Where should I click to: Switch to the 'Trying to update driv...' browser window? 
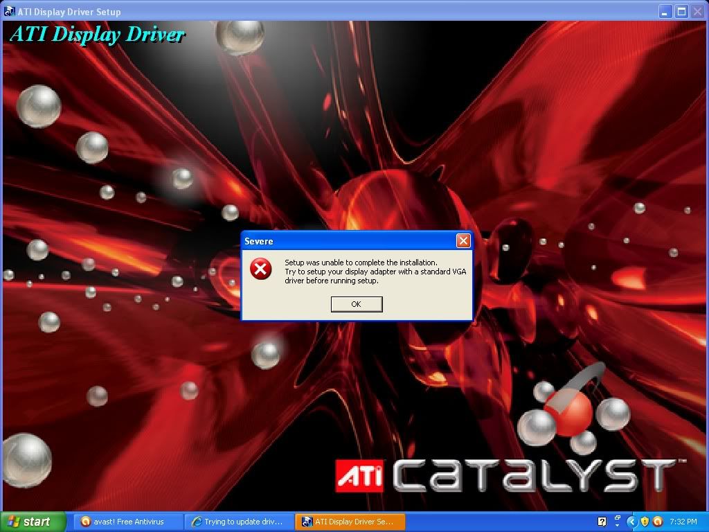pyautogui.click(x=239, y=522)
